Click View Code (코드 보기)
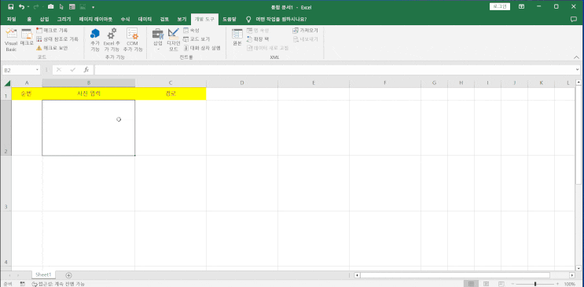The height and width of the screenshot is (287, 584). point(197,39)
